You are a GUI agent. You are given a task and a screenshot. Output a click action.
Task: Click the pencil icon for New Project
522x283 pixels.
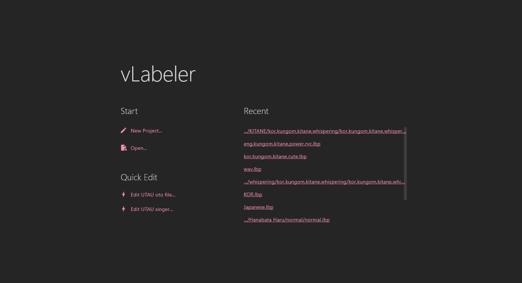tap(124, 130)
